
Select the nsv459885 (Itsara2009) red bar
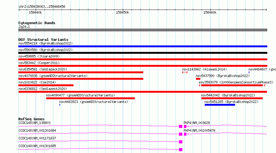point(143,59)
